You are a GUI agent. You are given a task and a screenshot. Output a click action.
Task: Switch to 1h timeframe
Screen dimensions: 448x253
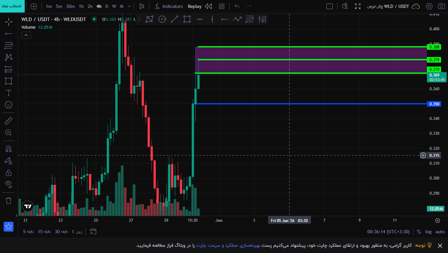[81, 6]
